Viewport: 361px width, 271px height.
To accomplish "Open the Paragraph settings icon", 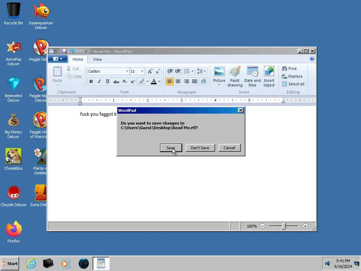I will pos(203,82).
